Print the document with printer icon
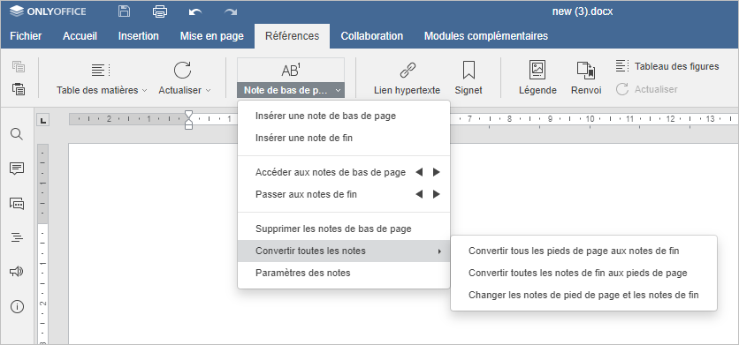This screenshot has height=345, width=739. (160, 11)
